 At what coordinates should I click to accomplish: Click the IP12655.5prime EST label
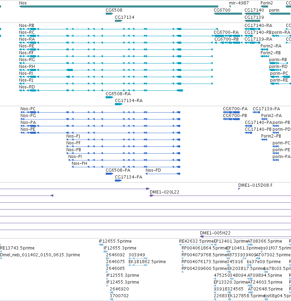click(115, 241)
